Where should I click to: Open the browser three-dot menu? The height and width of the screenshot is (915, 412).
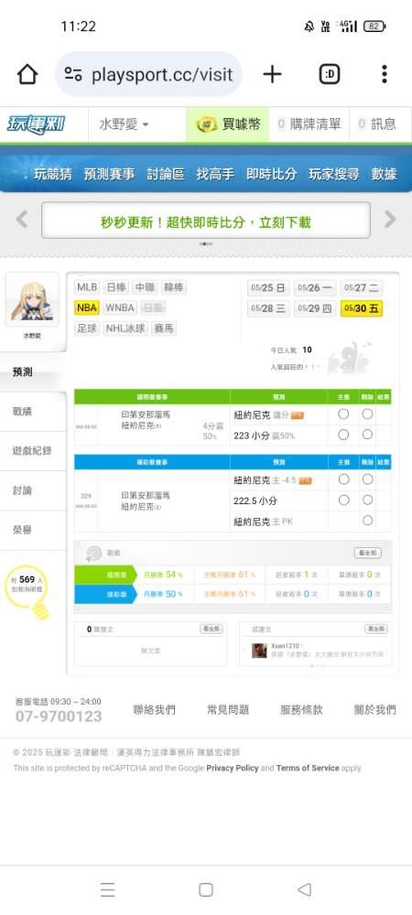tap(384, 74)
